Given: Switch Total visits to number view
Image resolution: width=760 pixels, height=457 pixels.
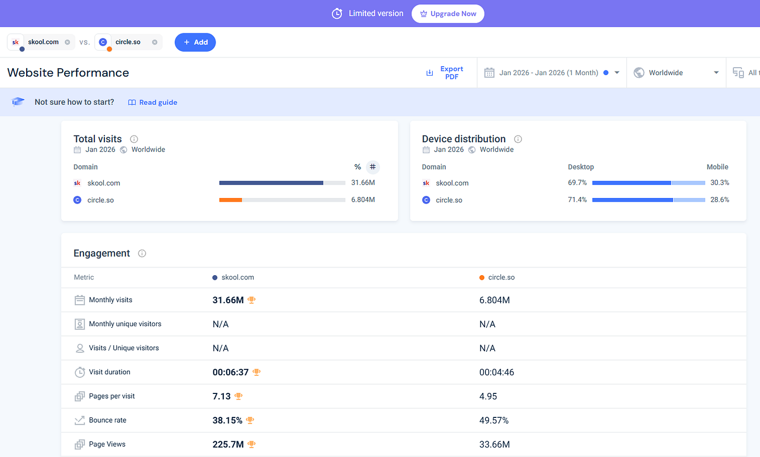Looking at the screenshot, I should pyautogui.click(x=373, y=167).
